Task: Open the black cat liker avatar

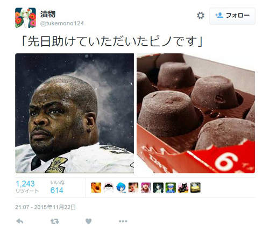Action: (x=183, y=188)
